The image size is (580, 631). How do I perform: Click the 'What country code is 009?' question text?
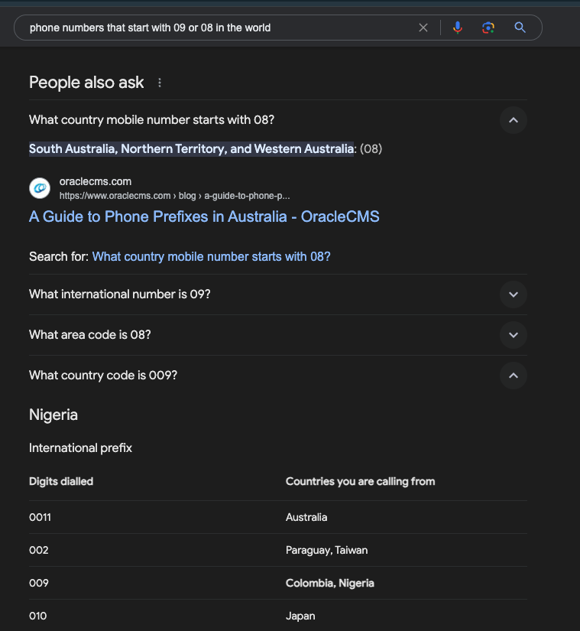tap(103, 376)
